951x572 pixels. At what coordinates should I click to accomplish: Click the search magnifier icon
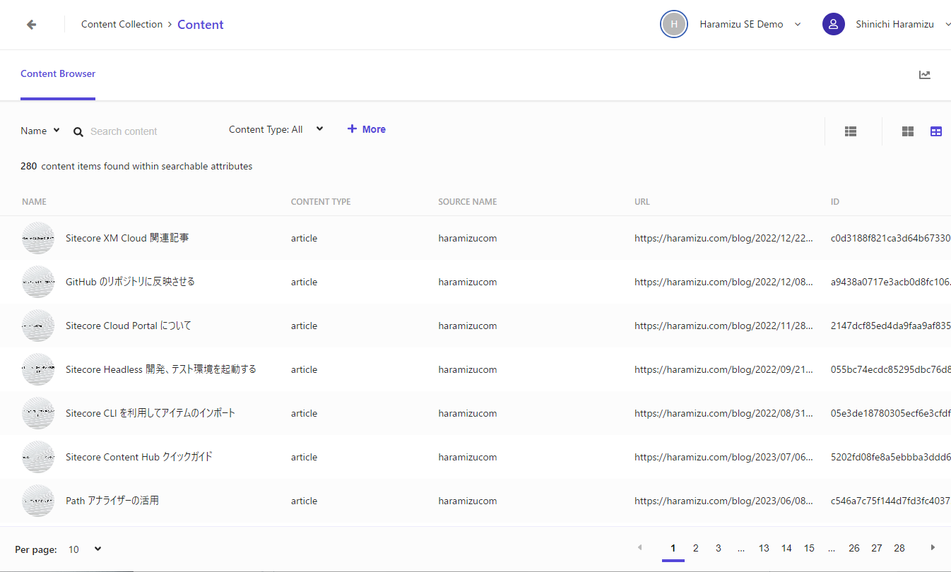pos(78,131)
